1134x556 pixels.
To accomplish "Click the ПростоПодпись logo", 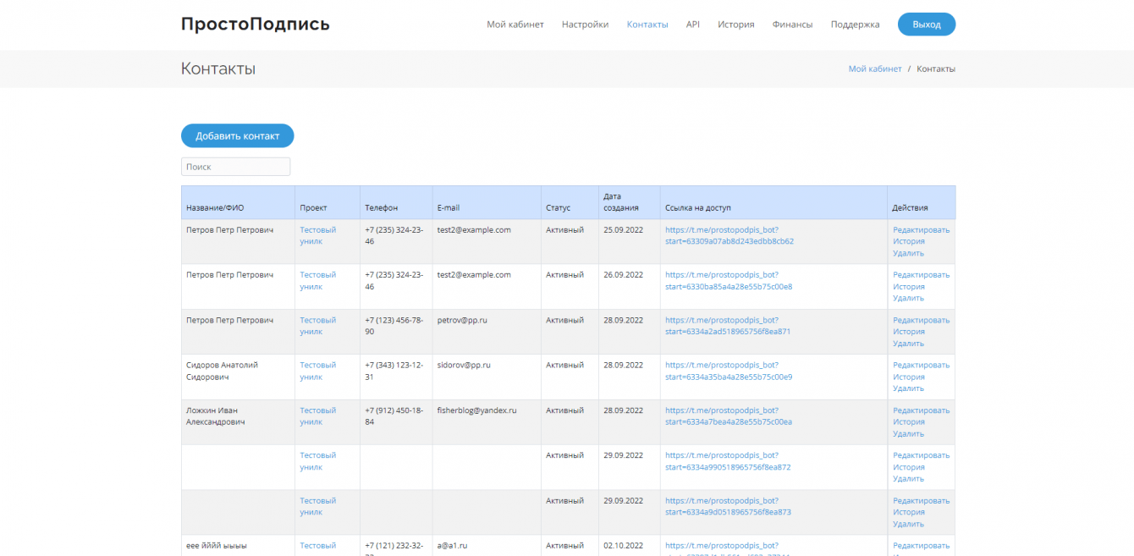I will (x=255, y=25).
